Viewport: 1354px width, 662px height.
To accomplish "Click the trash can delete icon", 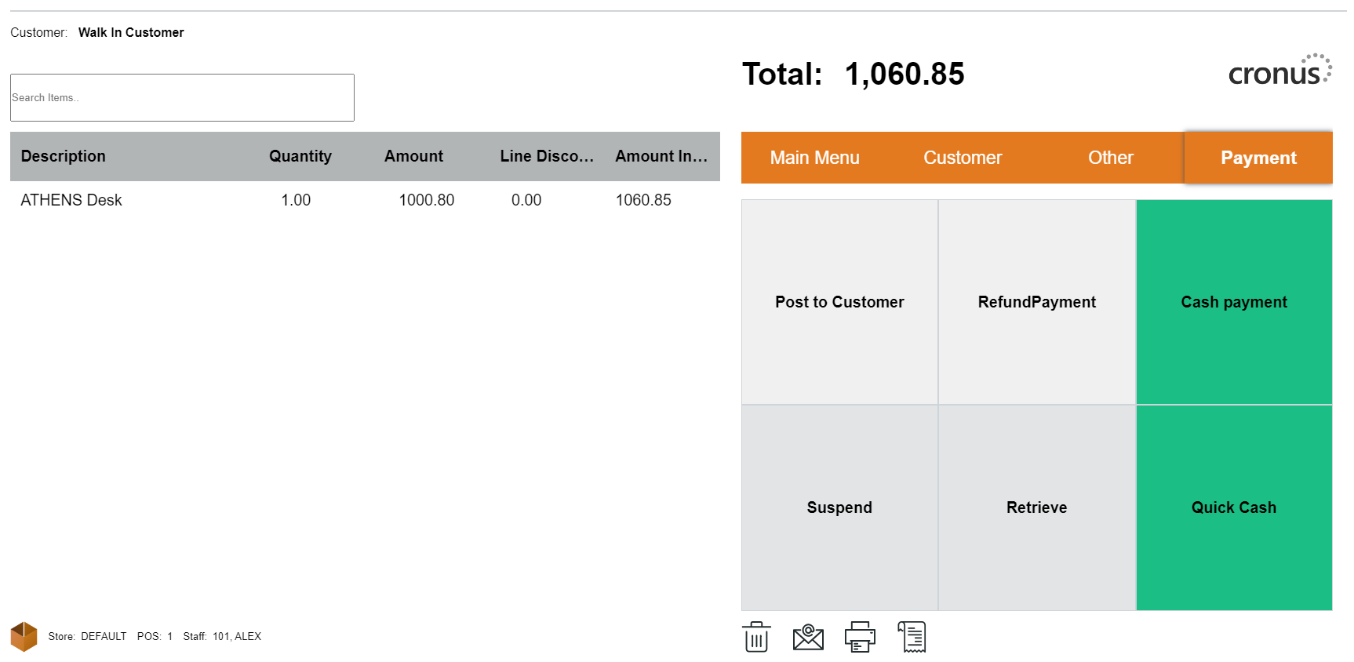I will pyautogui.click(x=756, y=637).
